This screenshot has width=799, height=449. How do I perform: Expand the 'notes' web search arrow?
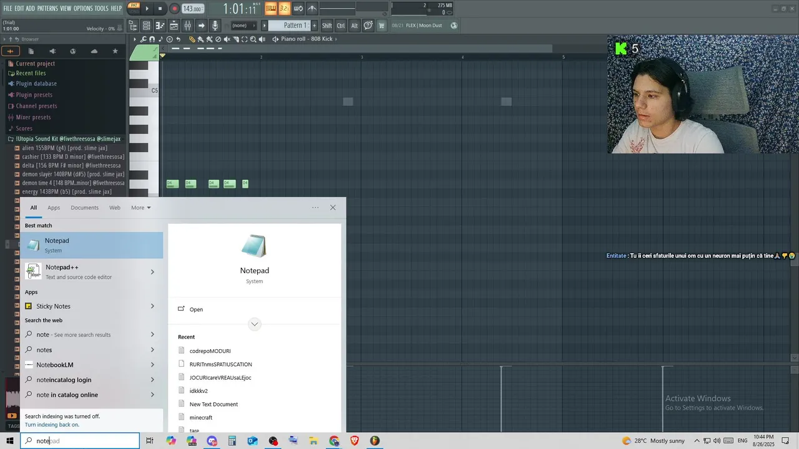152,350
